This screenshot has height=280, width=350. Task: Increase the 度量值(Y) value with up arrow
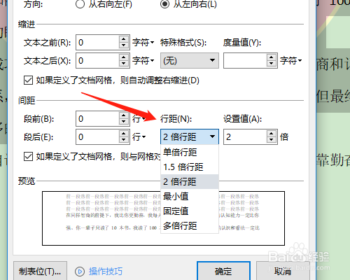[272, 57]
